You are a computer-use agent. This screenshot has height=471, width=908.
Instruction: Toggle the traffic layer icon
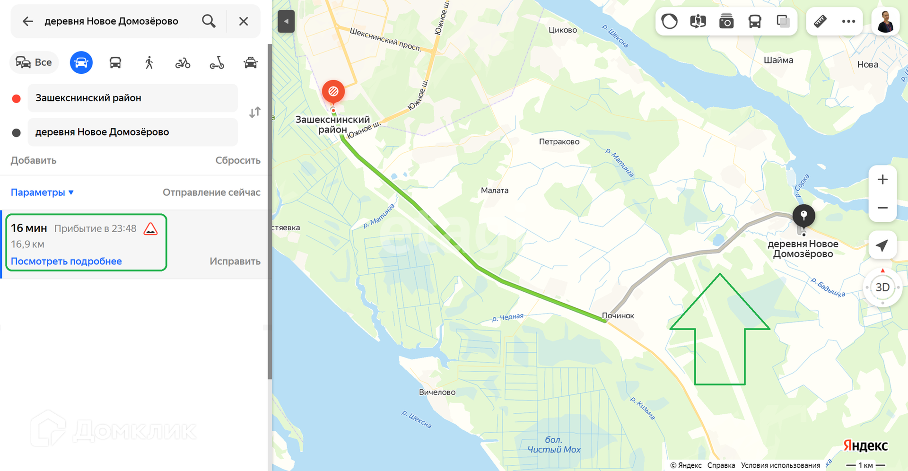pos(669,21)
